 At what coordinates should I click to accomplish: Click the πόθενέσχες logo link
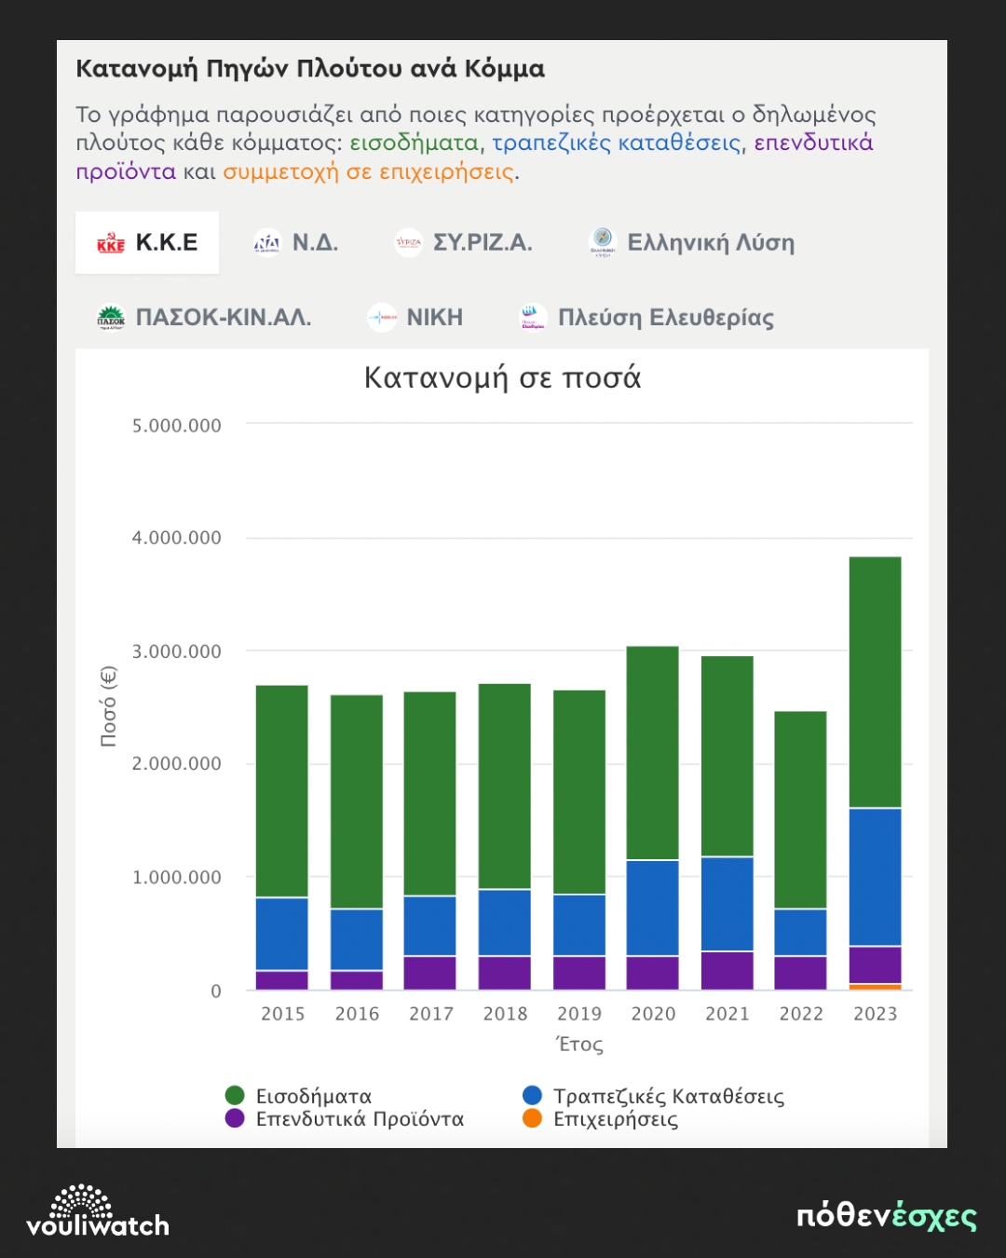886,1215
